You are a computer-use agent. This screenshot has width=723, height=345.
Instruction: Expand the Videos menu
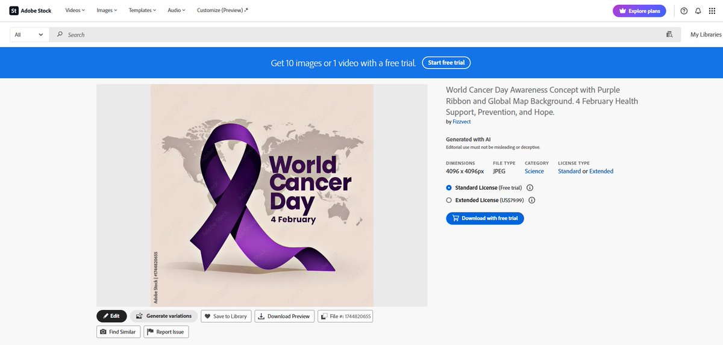pos(75,10)
